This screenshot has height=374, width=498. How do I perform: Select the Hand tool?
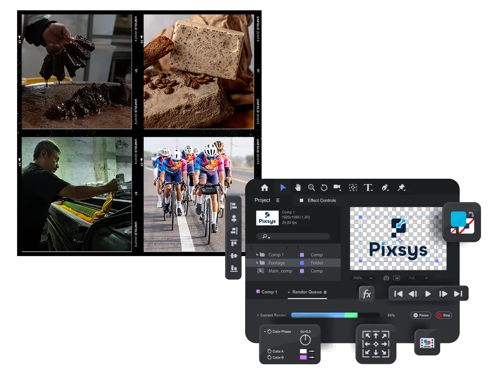pyautogui.click(x=298, y=187)
